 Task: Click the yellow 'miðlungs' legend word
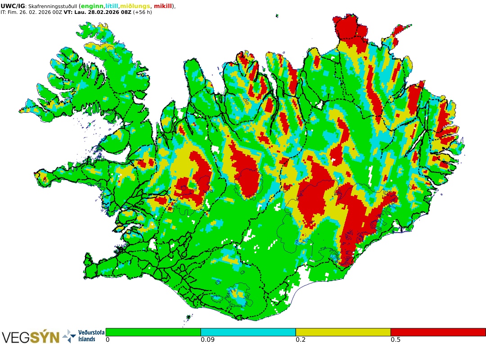[x=135, y=6]
